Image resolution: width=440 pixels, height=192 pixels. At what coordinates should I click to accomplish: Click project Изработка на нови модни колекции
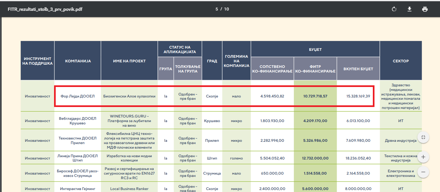[x=129, y=158]
